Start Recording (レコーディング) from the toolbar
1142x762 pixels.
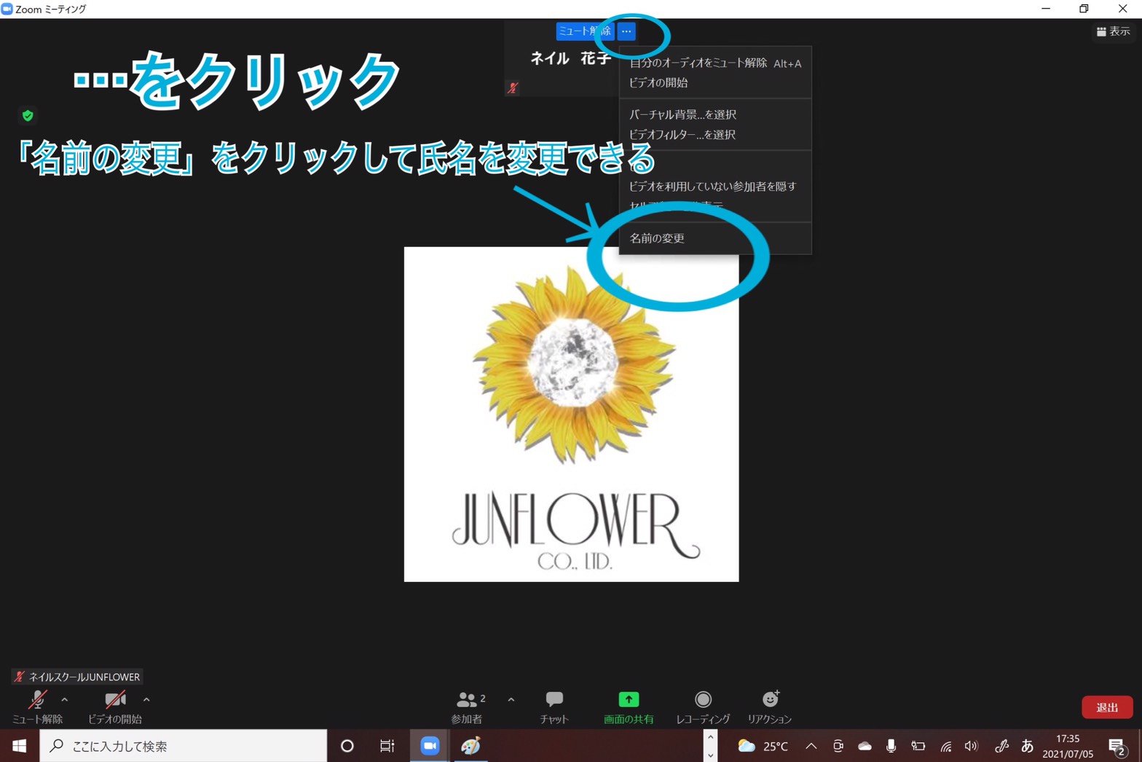tap(703, 700)
